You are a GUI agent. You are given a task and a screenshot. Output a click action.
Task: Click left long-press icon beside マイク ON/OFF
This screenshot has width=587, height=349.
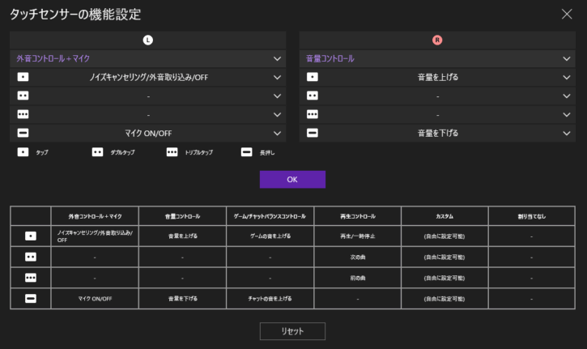[23, 133]
